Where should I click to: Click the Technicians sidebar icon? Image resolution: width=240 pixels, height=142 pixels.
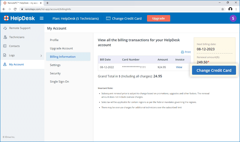click(5, 37)
